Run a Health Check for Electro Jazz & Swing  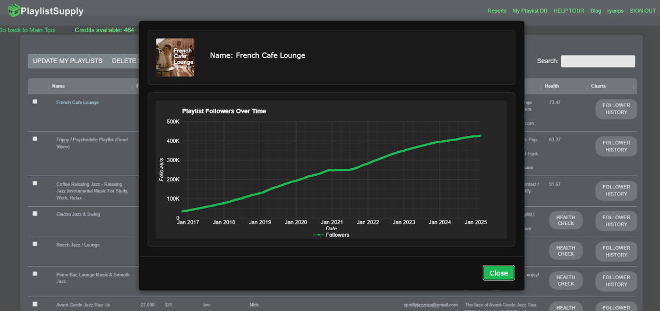[565, 220]
